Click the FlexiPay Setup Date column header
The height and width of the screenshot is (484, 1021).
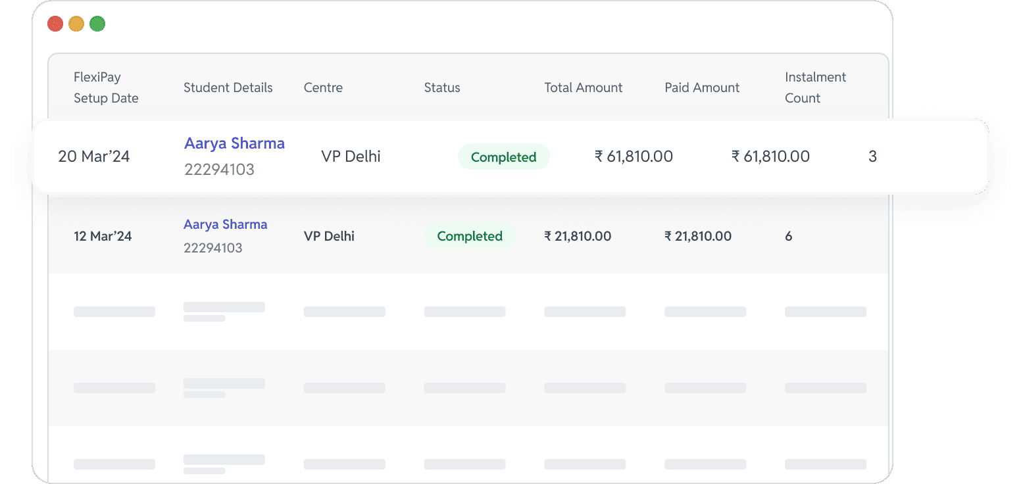106,87
